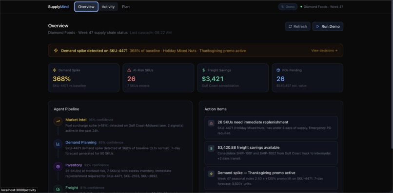
Task: Click the POs Pending value 26
Action: tap(280, 79)
